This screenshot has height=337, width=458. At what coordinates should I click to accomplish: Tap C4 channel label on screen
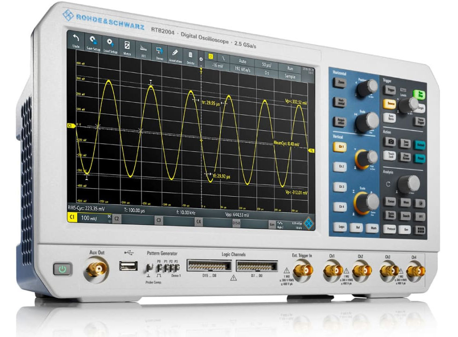199,222
